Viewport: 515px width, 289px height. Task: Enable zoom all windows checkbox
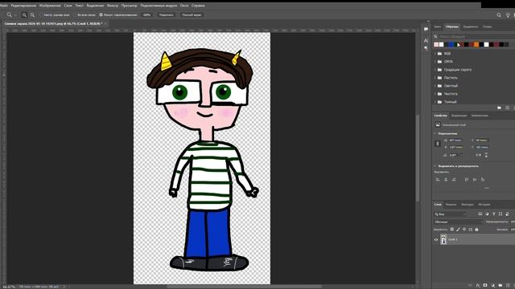tap(75, 15)
